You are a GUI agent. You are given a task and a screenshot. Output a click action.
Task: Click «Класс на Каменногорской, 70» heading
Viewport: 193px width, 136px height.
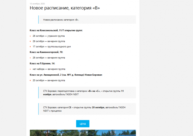coord(46,52)
